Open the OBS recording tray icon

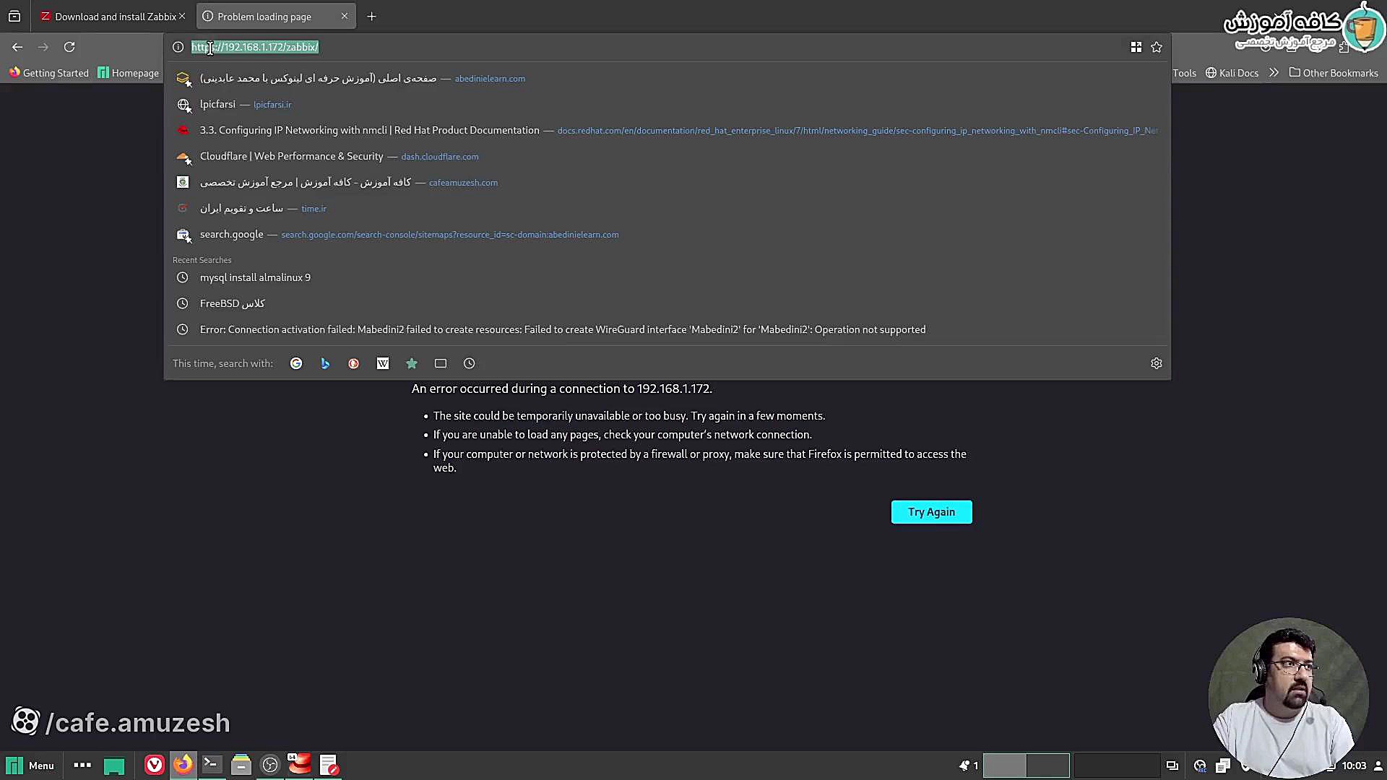point(1200,766)
